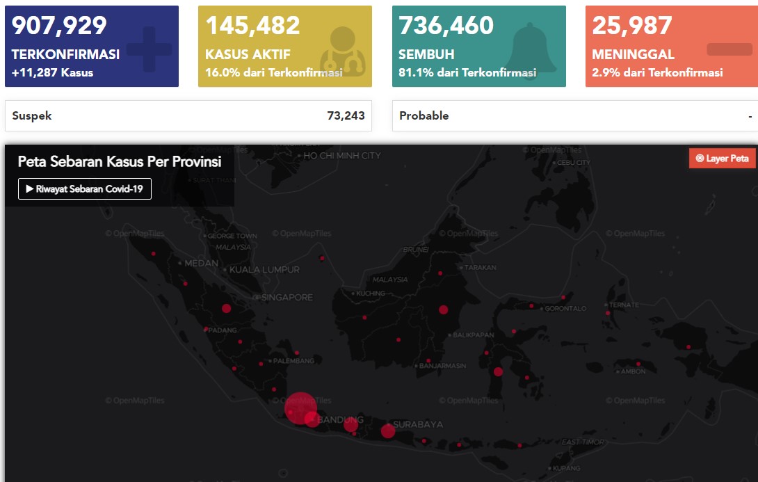Click the Suspek label

(32, 115)
